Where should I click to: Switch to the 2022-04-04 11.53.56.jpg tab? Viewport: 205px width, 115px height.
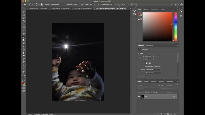(83, 8)
